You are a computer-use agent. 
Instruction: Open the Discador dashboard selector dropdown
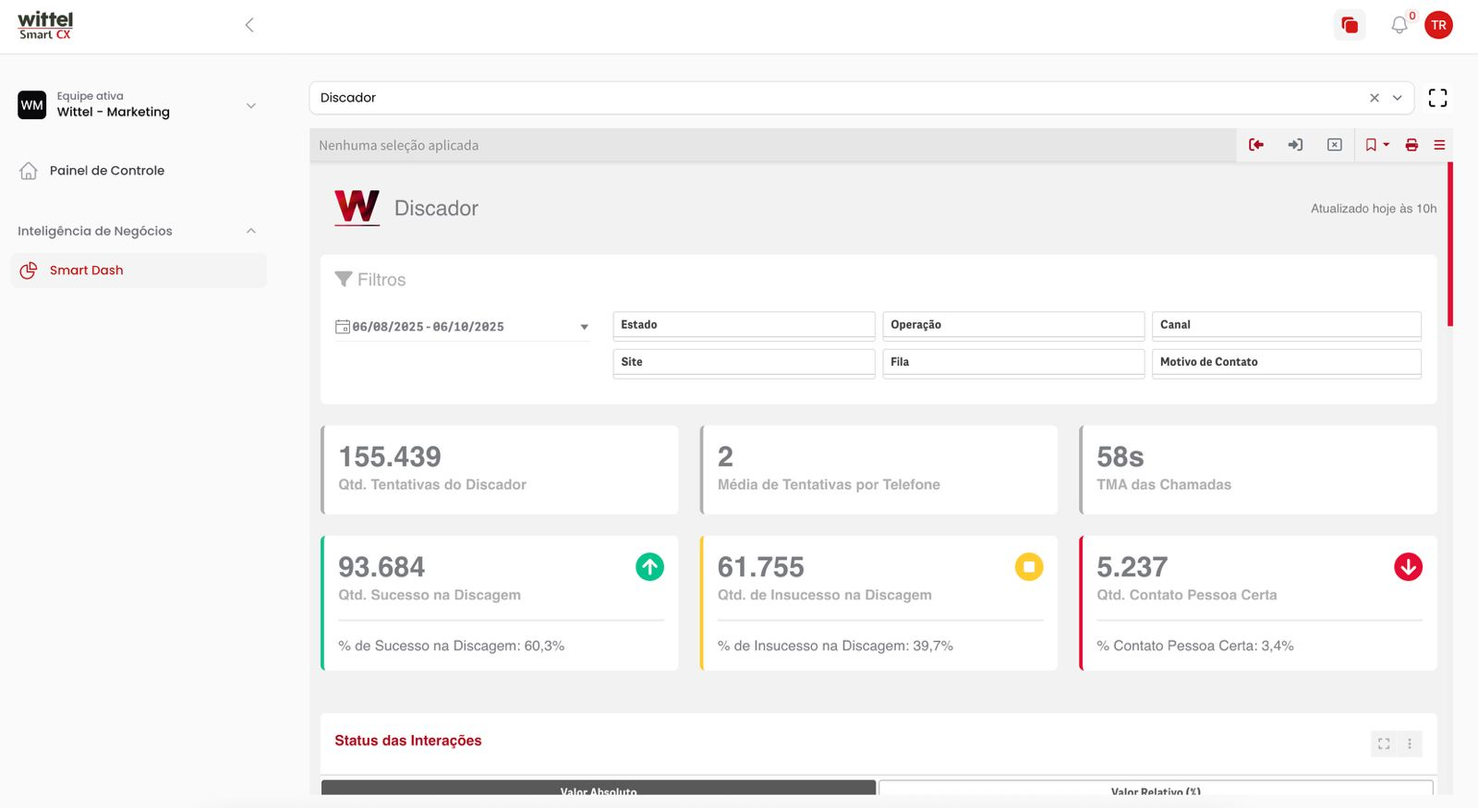point(1398,98)
